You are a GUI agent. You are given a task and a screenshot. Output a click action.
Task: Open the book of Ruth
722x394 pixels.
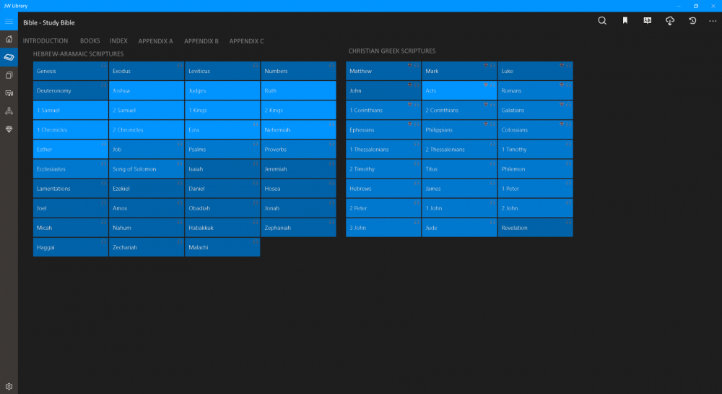click(x=298, y=91)
